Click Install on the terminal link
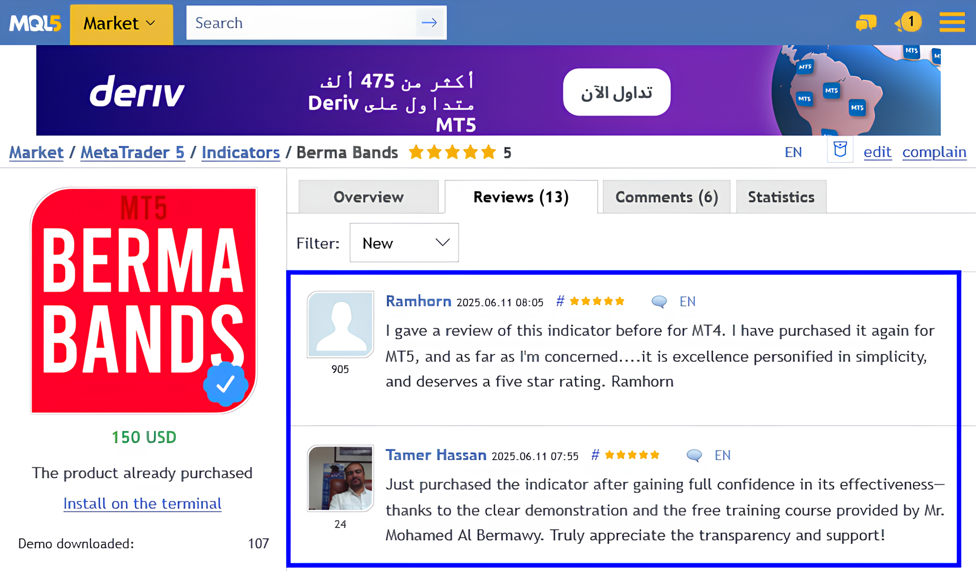This screenshot has height=571, width=976. pyautogui.click(x=142, y=503)
